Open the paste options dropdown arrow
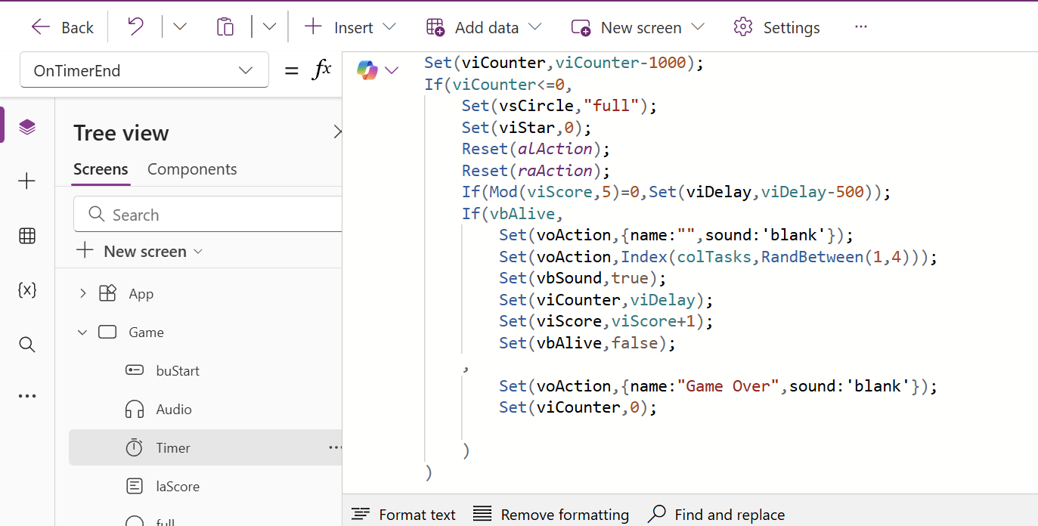 coord(269,27)
